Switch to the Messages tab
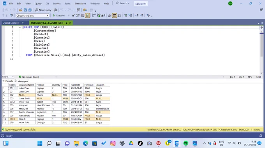 [21, 81]
